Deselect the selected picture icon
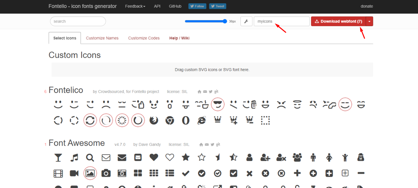The width and height of the screenshot is (418, 188). pos(90,173)
